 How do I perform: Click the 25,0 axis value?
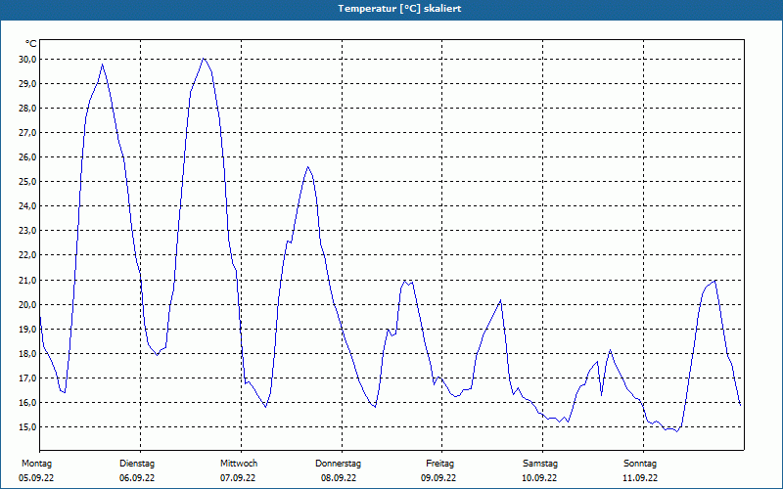[x=27, y=182]
